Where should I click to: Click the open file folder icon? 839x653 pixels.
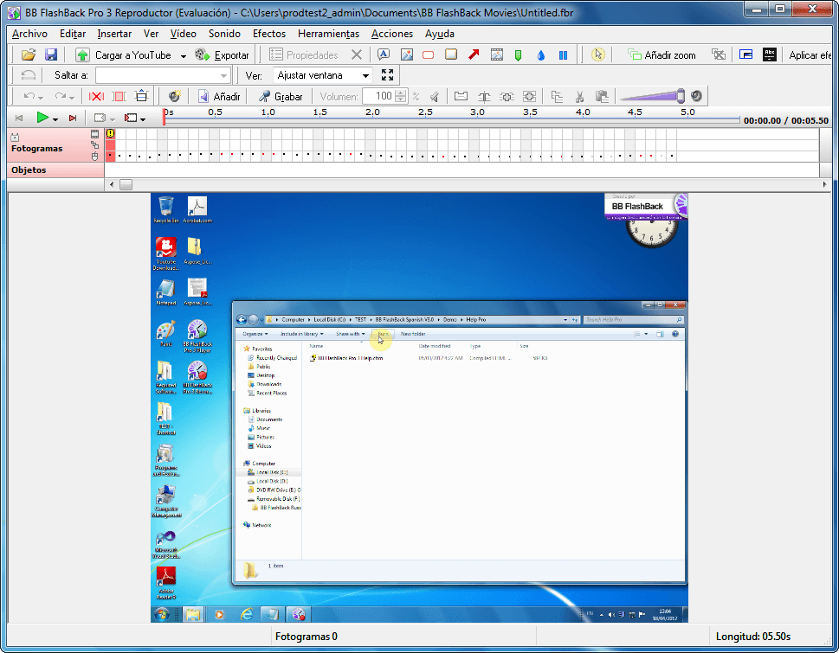29,55
